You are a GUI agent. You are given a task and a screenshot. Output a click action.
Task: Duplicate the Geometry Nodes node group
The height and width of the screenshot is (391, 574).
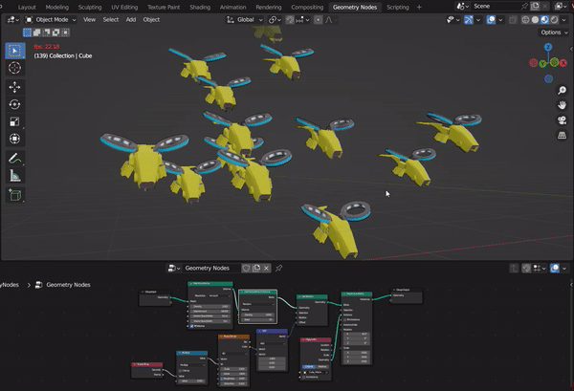(256, 268)
